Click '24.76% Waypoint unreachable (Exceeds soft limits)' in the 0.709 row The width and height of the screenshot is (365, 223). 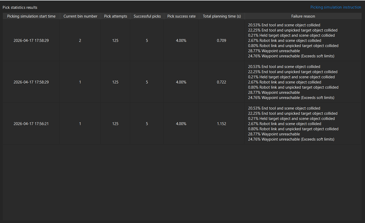[291, 56]
